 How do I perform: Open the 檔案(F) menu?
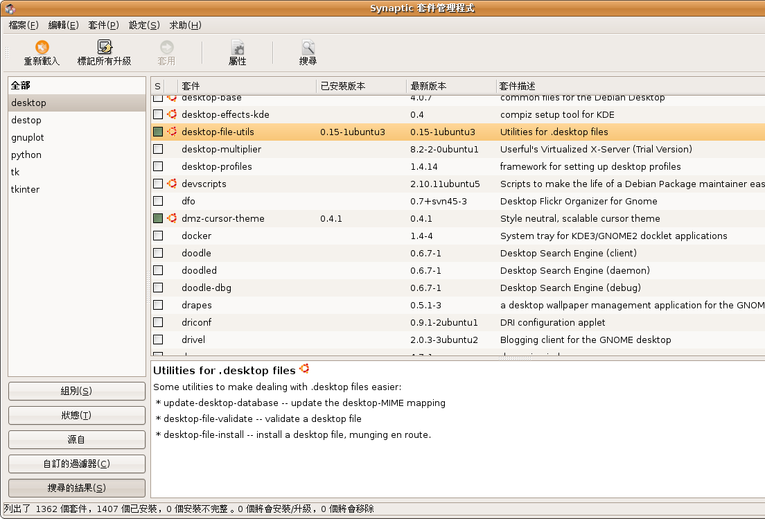[x=24, y=25]
